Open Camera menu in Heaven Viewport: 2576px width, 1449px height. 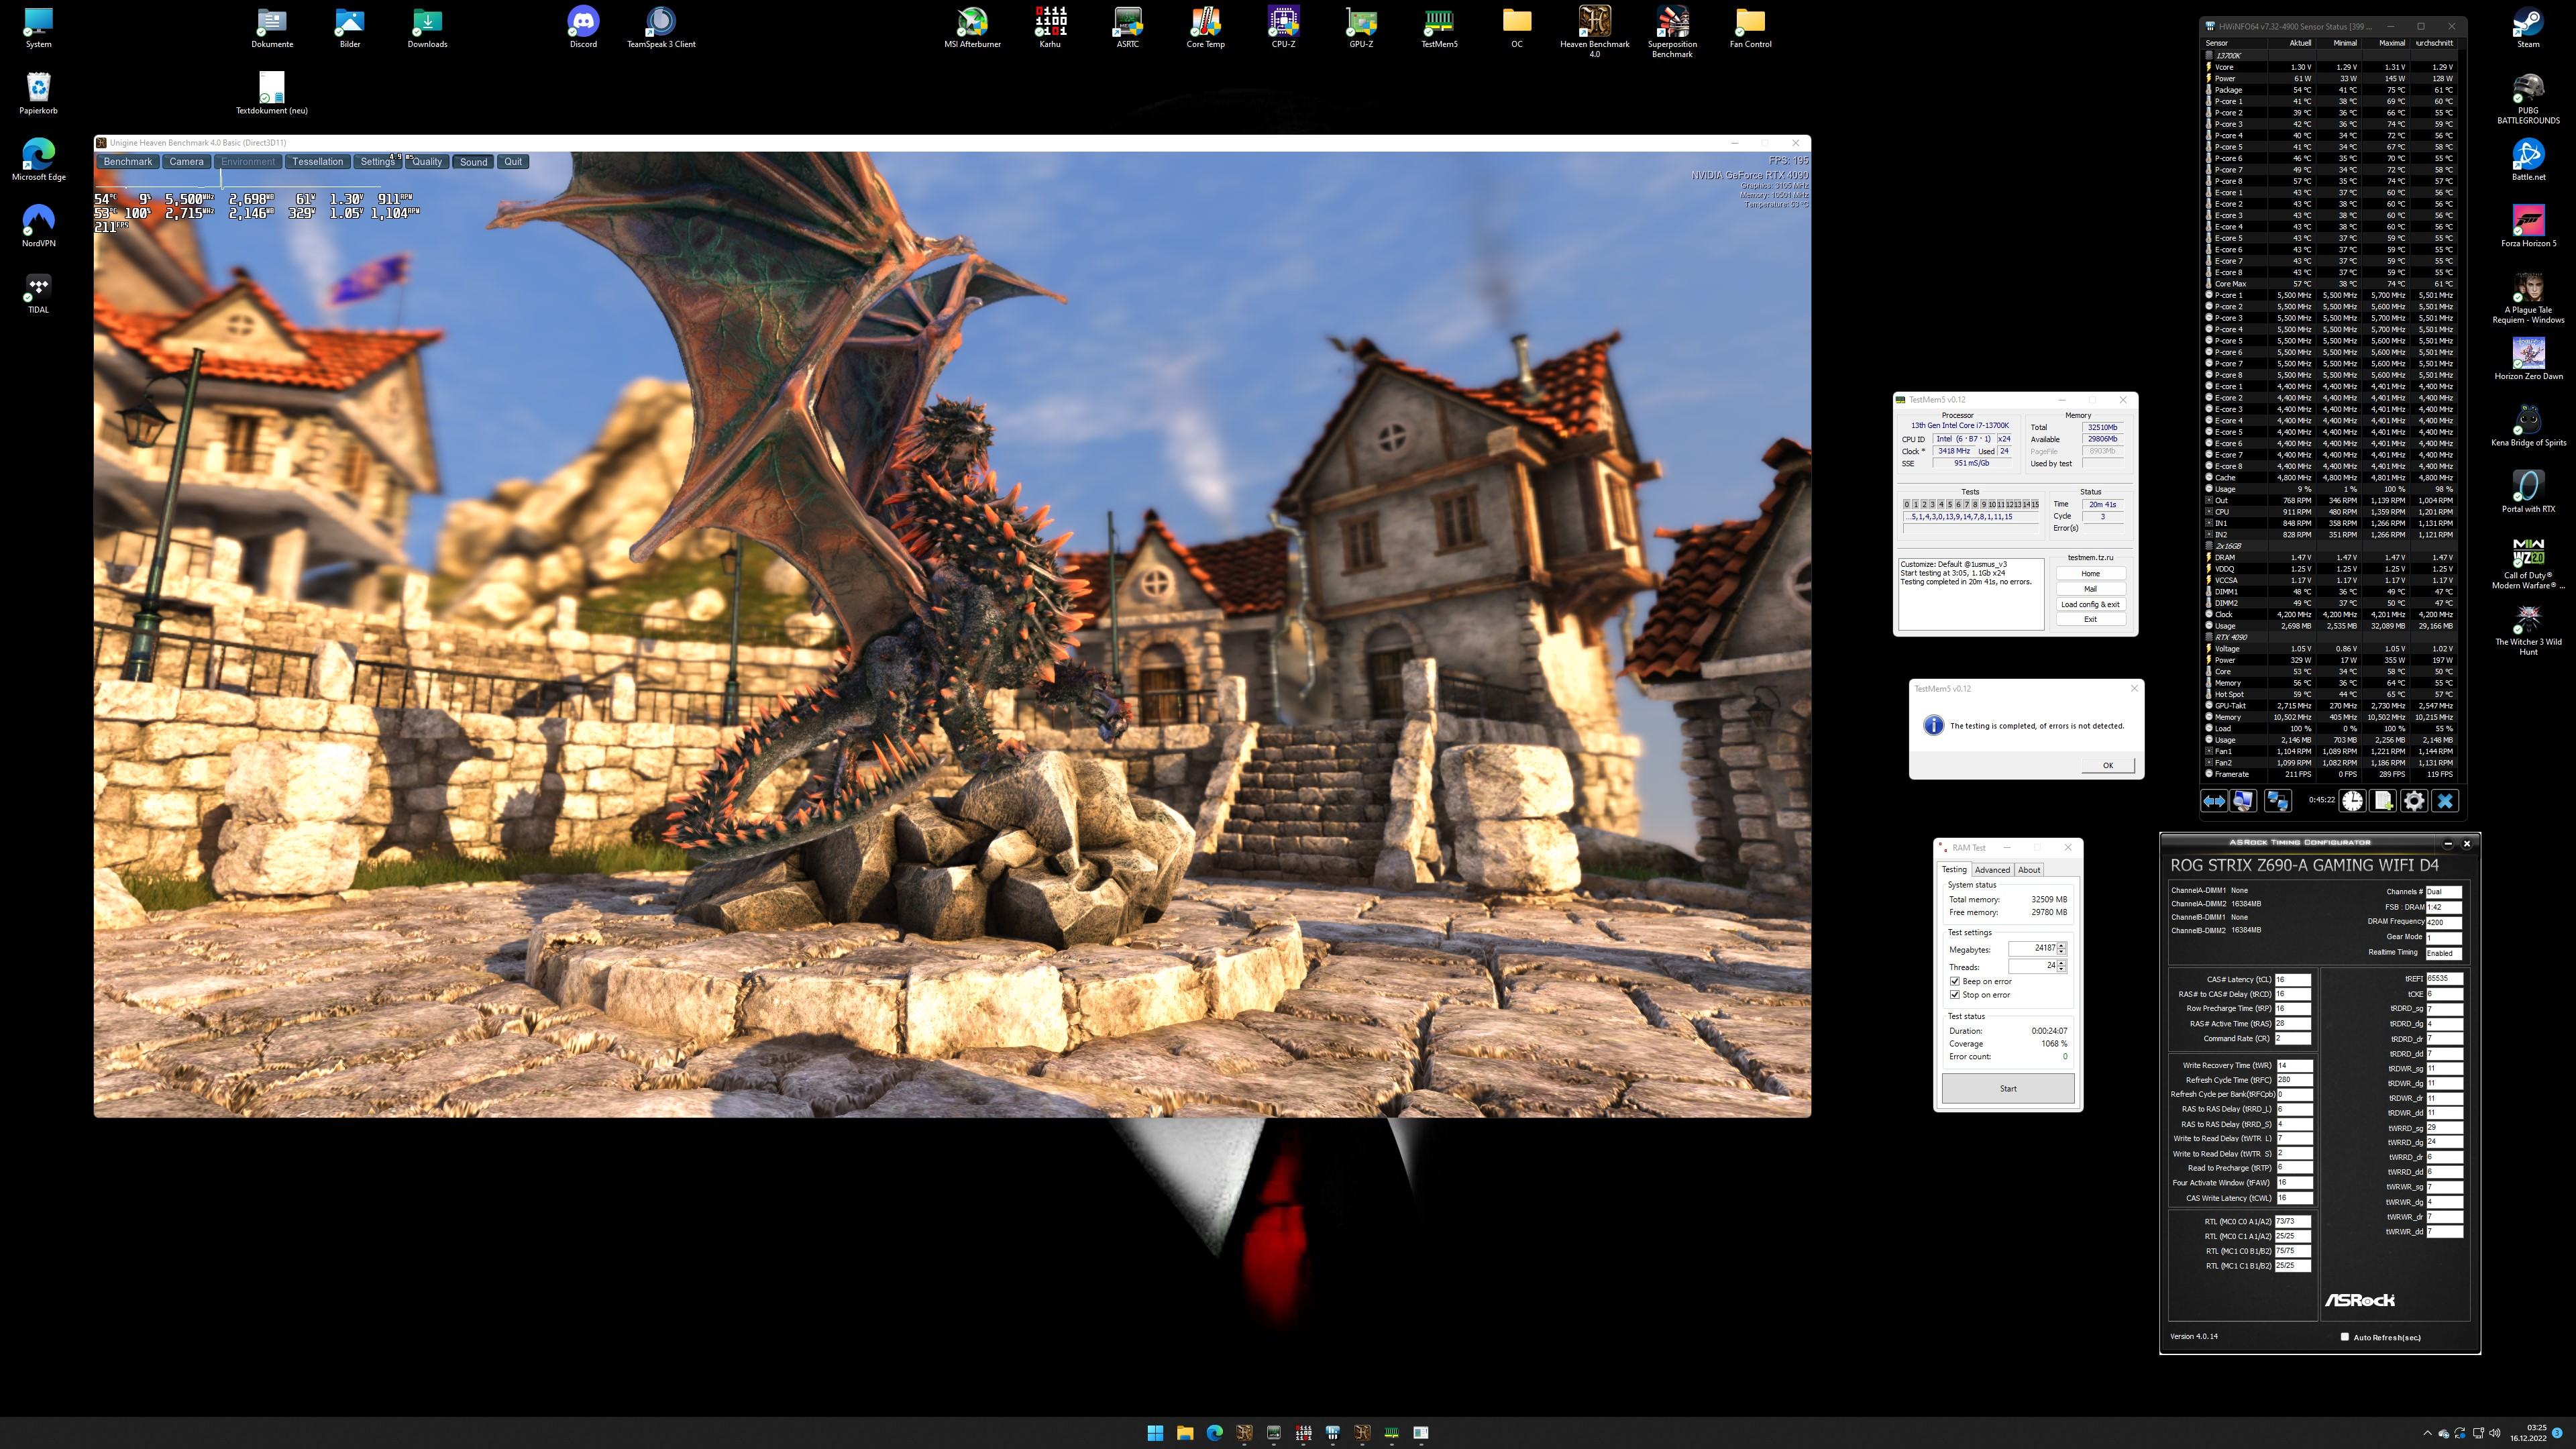coord(186,162)
